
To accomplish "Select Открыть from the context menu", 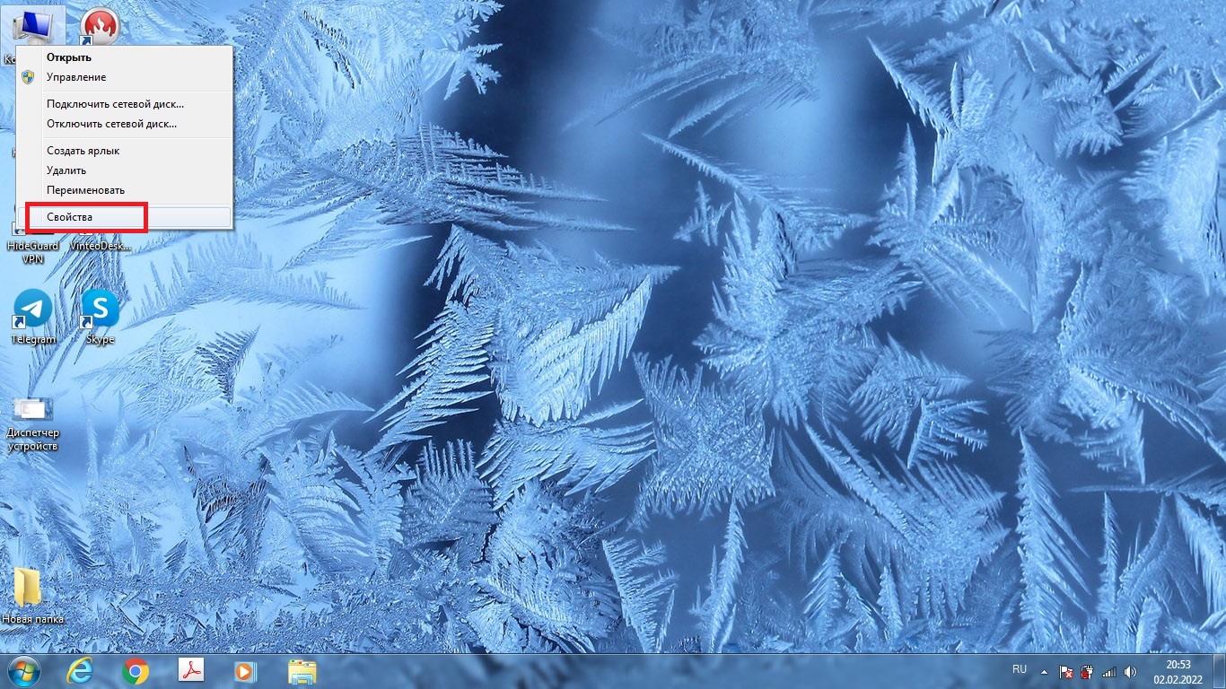I will (69, 57).
